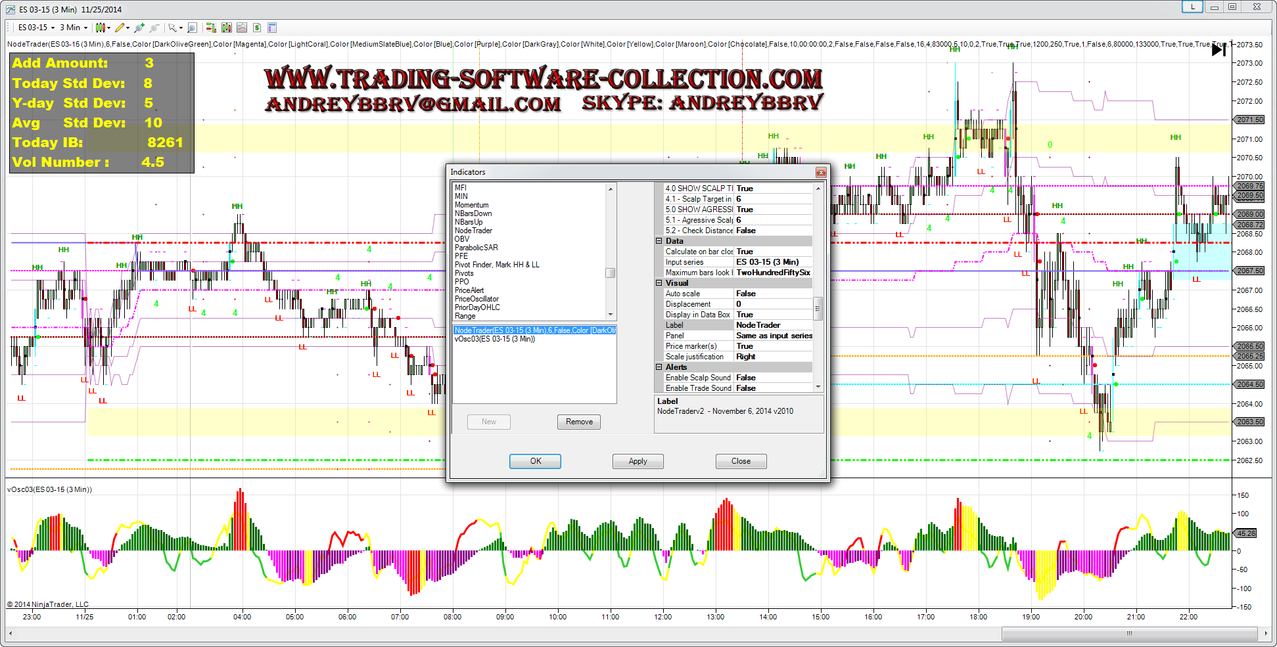Open the 3 Min interval dropdown
The image size is (1277, 647).
coord(74,28)
